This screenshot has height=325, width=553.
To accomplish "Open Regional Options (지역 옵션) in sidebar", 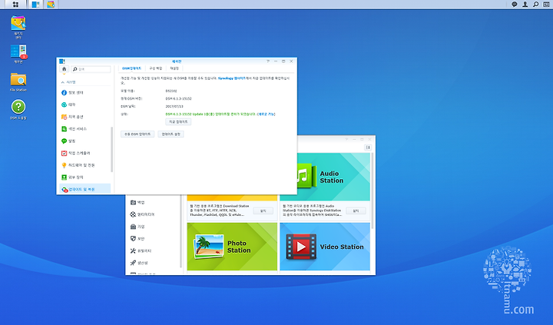I will point(85,117).
